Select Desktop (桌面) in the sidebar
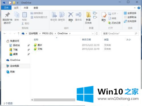Screen dimensions: 142x106 pyautogui.click(x=14, y=54)
